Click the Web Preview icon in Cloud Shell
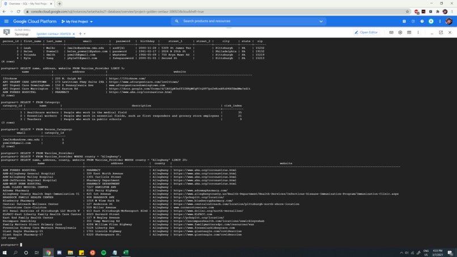The width and height of the screenshot is (457, 257). pos(409,32)
